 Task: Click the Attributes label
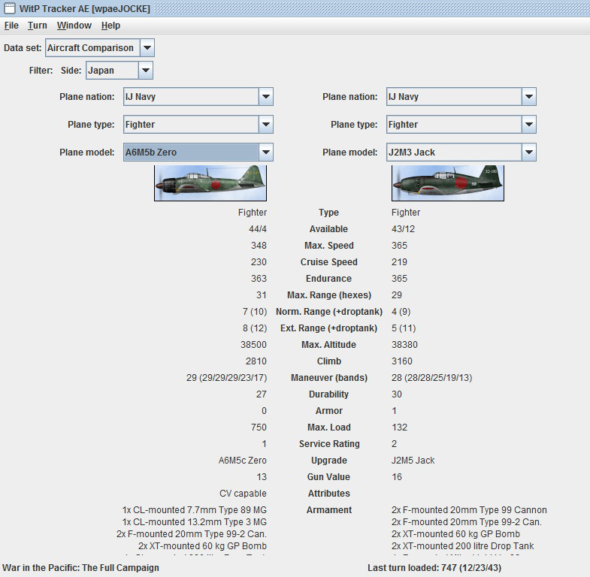(x=329, y=494)
